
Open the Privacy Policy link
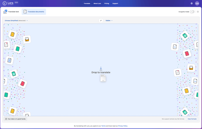click(x=123, y=126)
